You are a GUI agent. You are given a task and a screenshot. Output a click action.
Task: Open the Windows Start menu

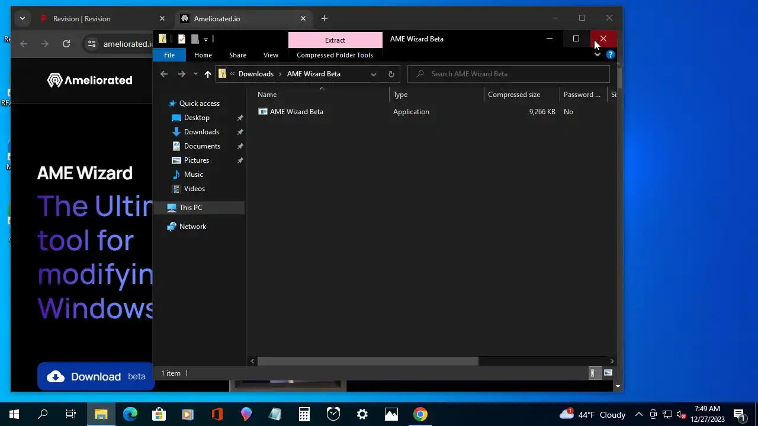pos(14,414)
